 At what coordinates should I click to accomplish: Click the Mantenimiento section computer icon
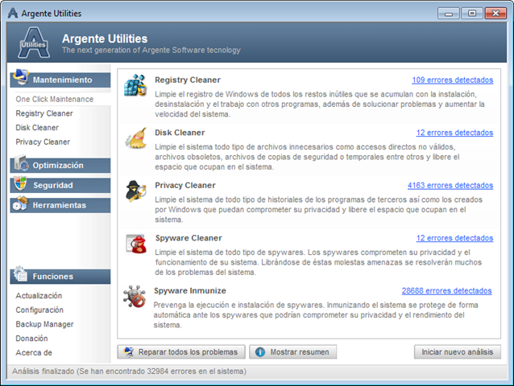point(21,77)
